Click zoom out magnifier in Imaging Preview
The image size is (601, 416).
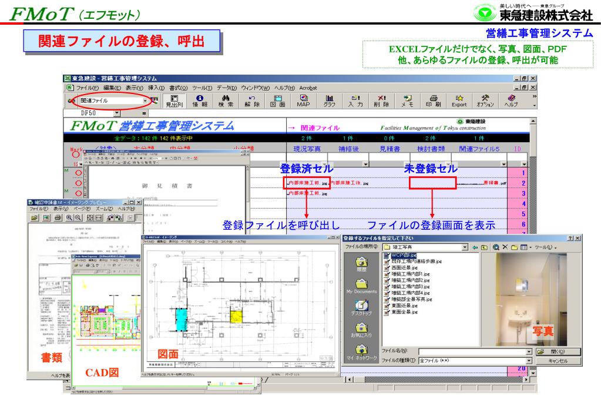[78, 218]
